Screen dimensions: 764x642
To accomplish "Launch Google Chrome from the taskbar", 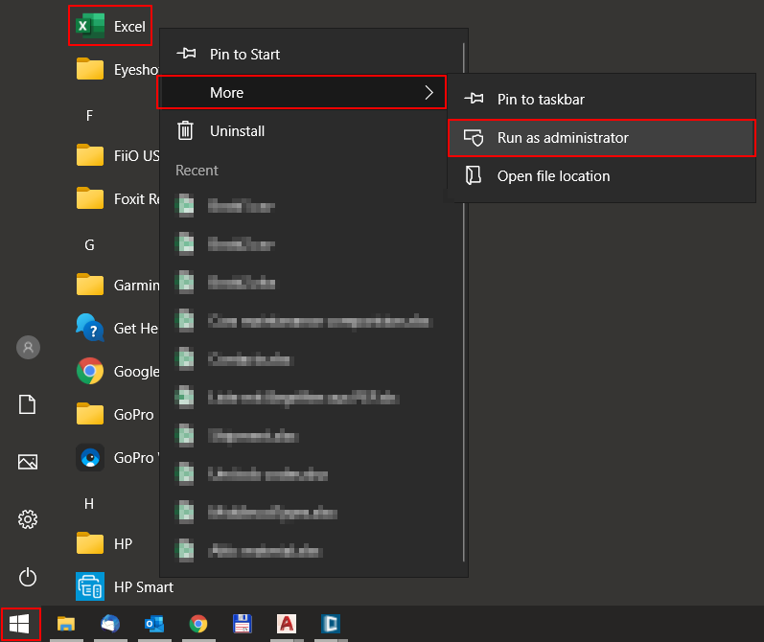I will tap(198, 625).
